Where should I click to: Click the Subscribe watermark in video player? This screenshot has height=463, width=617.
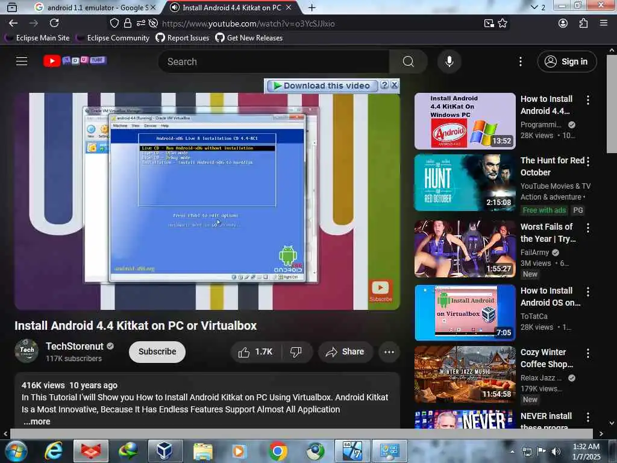point(380,291)
